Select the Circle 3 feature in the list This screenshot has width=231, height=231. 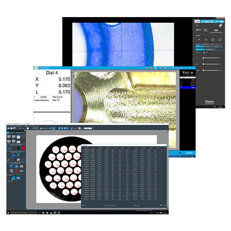coord(188,85)
